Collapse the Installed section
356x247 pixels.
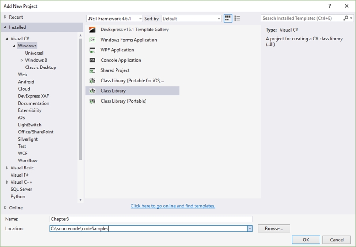tap(5, 27)
